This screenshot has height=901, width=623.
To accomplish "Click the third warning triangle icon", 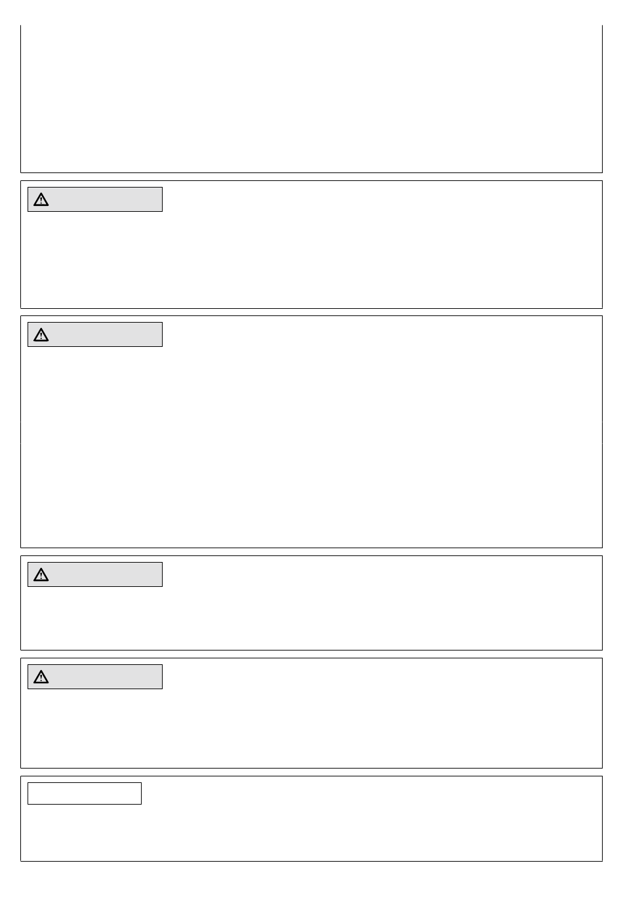I will [x=41, y=575].
